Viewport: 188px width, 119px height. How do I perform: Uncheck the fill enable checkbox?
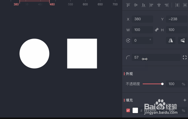coord(128,110)
